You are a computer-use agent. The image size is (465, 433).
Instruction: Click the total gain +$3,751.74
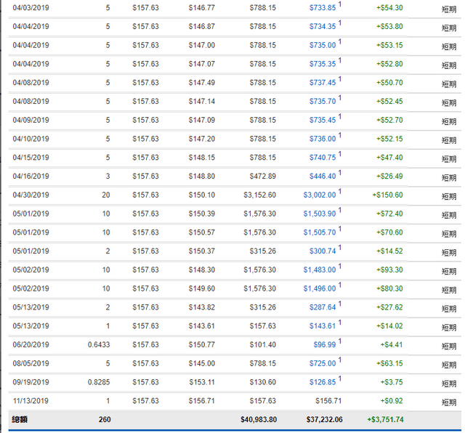click(x=386, y=419)
